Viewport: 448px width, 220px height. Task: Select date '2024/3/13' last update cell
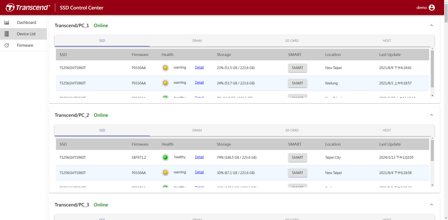coord(396,157)
